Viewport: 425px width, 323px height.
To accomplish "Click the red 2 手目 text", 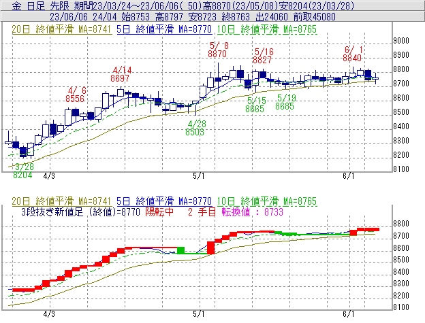I will pyautogui.click(x=202, y=211).
